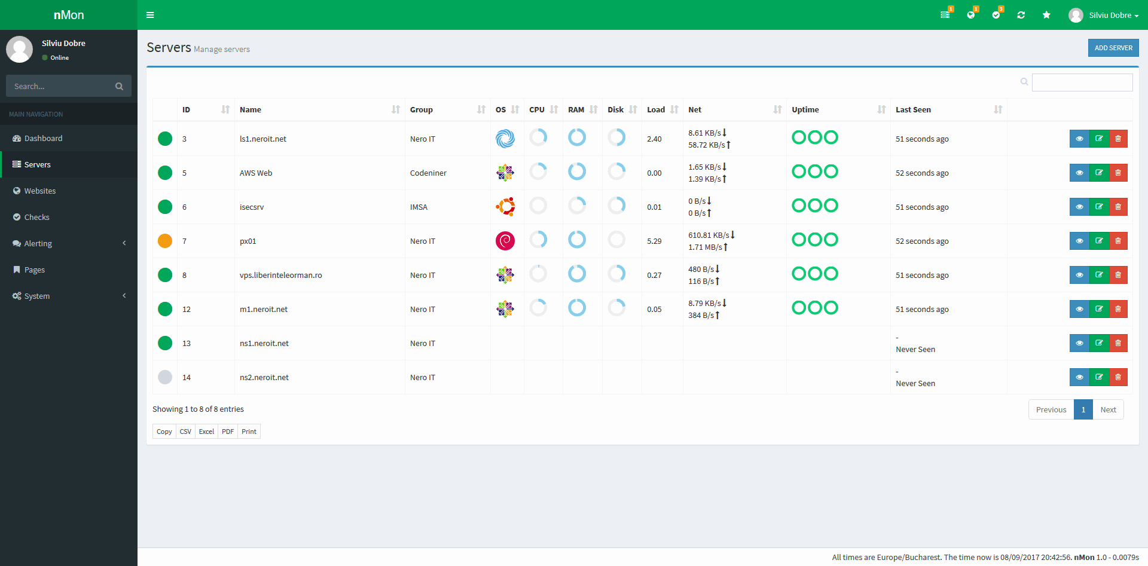
Task: Click the Debian OS icon for px01
Action: [x=505, y=241]
